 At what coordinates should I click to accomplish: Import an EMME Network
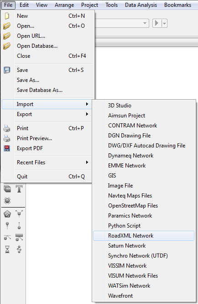tap(144, 166)
